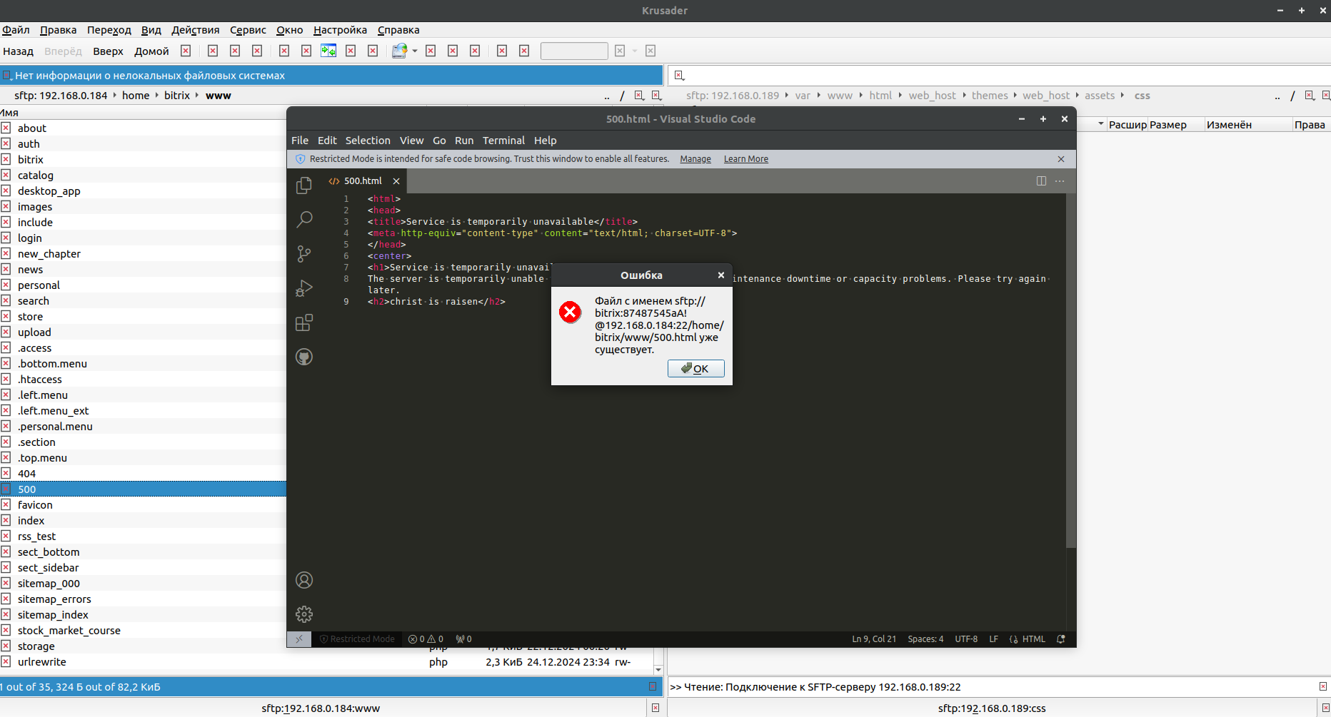Click the Learn More link in the banner

pos(745,159)
